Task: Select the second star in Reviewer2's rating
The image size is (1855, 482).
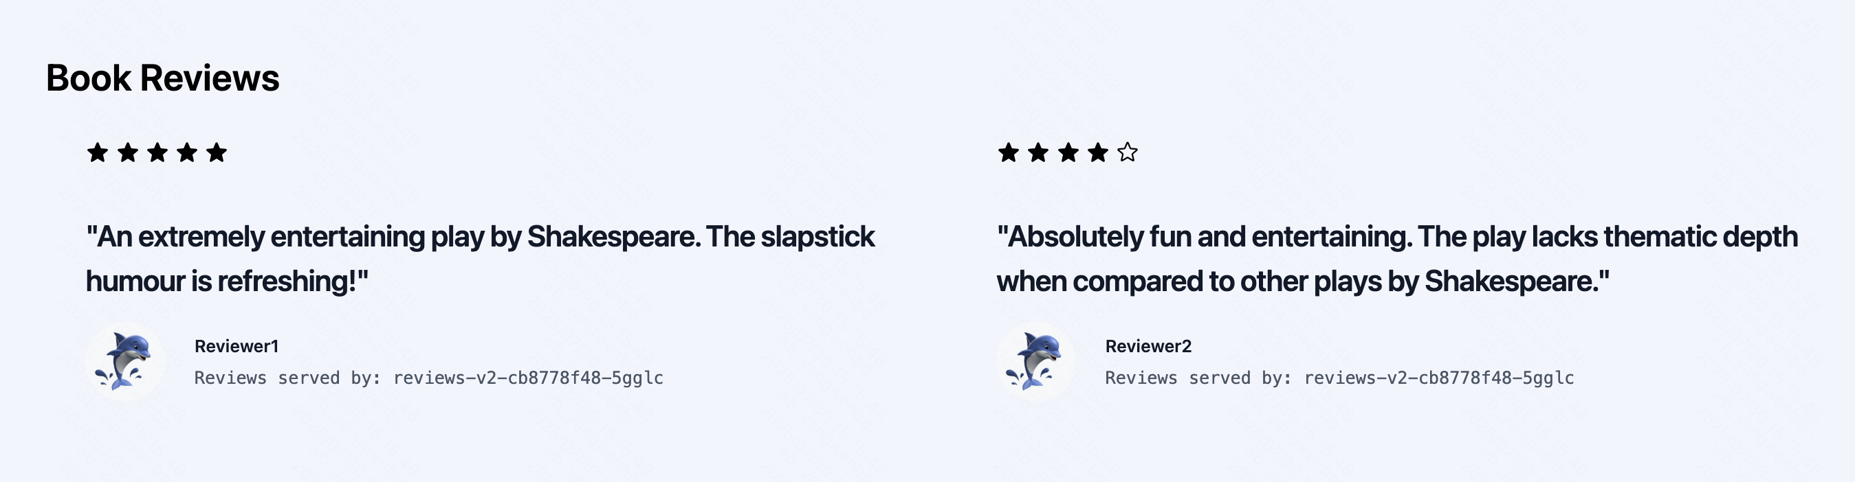Action: [1038, 152]
